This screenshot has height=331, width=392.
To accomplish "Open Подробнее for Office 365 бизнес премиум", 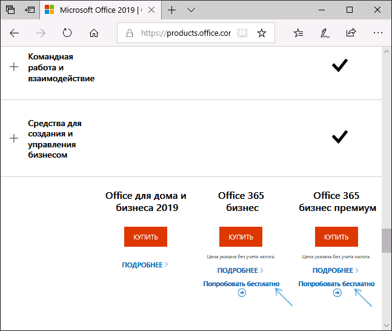I will (336, 270).
